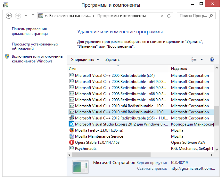Click horizontal scrollbar right arrow

[x=211, y=155]
